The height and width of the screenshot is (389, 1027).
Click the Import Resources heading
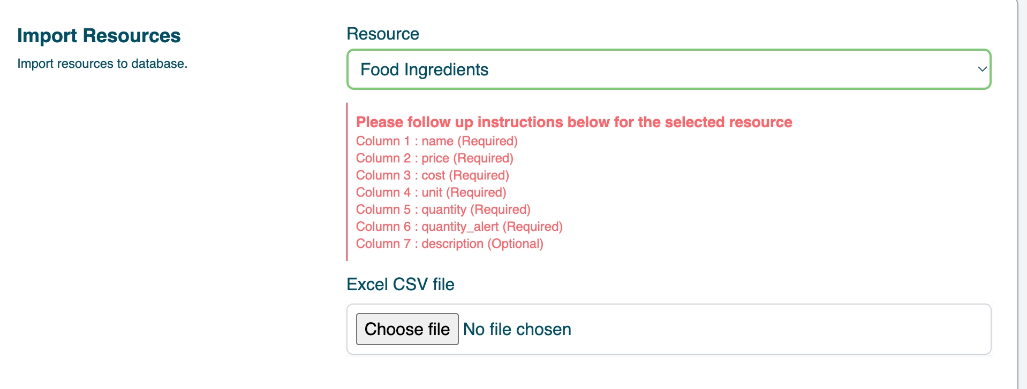(x=99, y=36)
